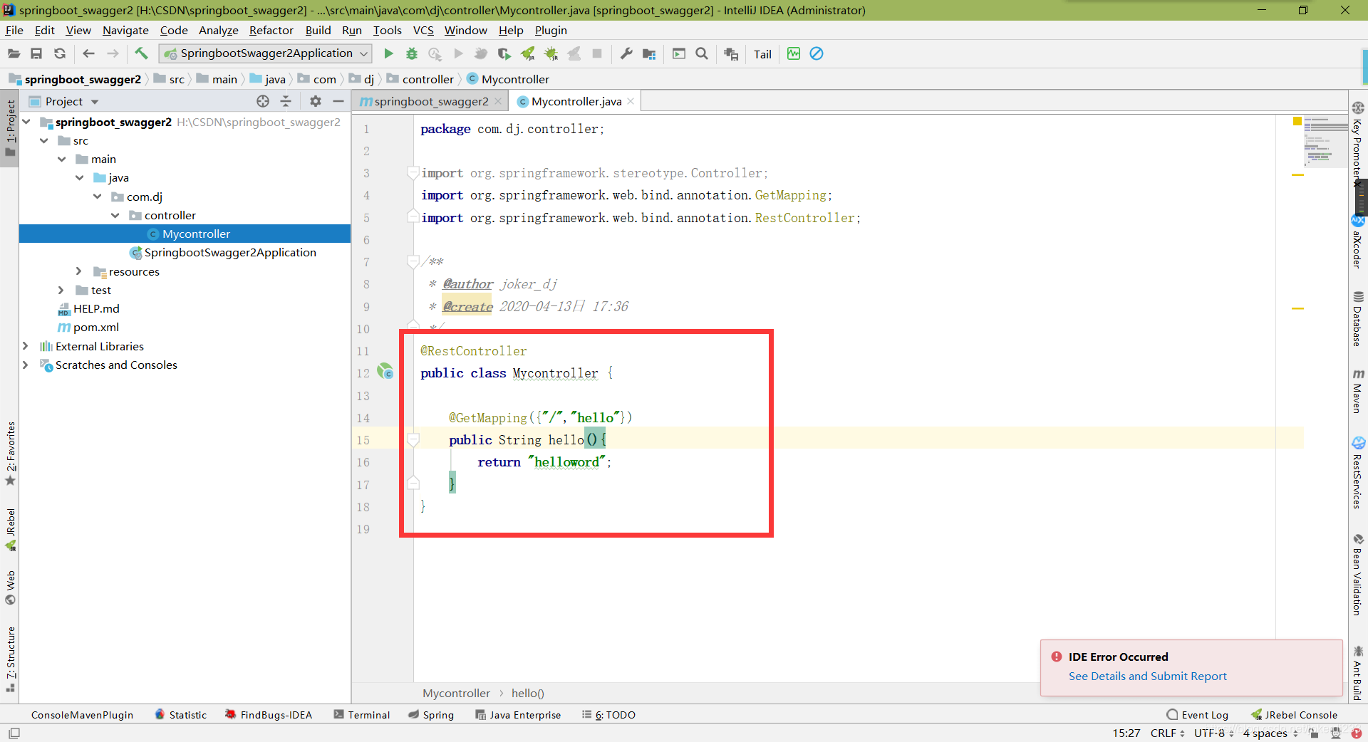Open the FindBugs-IDEA tool window
This screenshot has height=742, width=1368.
(x=269, y=715)
